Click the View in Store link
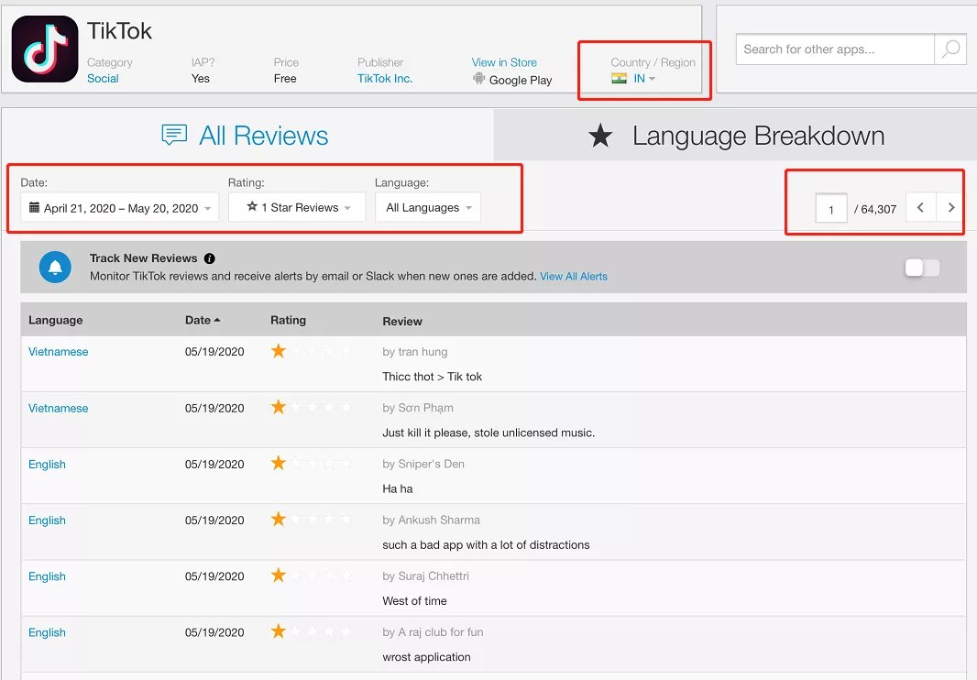977x680 pixels. [x=504, y=62]
